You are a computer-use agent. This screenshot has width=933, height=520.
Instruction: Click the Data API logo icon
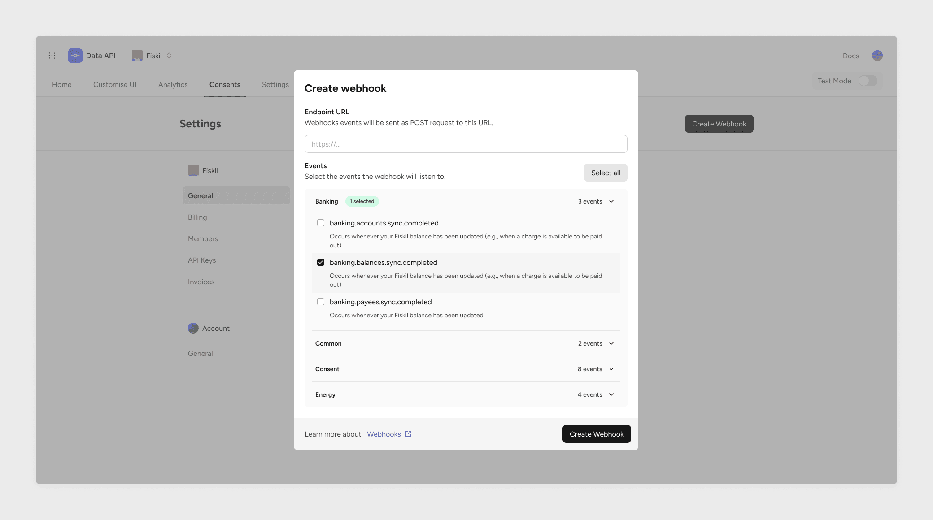tap(75, 56)
